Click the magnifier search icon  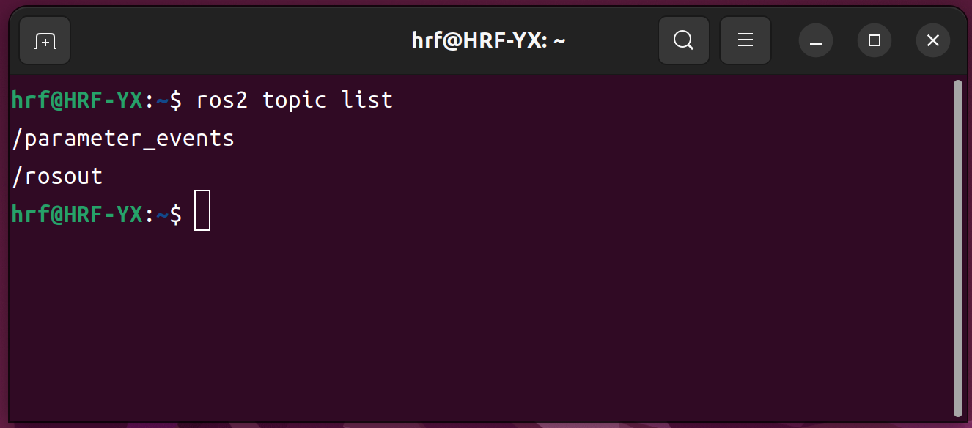(683, 41)
